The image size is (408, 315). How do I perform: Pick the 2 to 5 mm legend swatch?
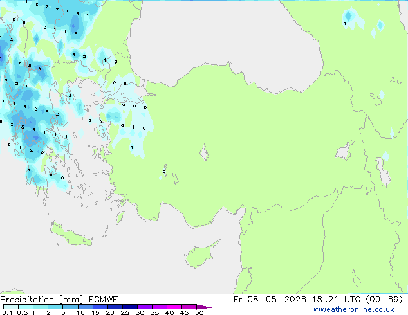pyautogui.click(x=55, y=307)
